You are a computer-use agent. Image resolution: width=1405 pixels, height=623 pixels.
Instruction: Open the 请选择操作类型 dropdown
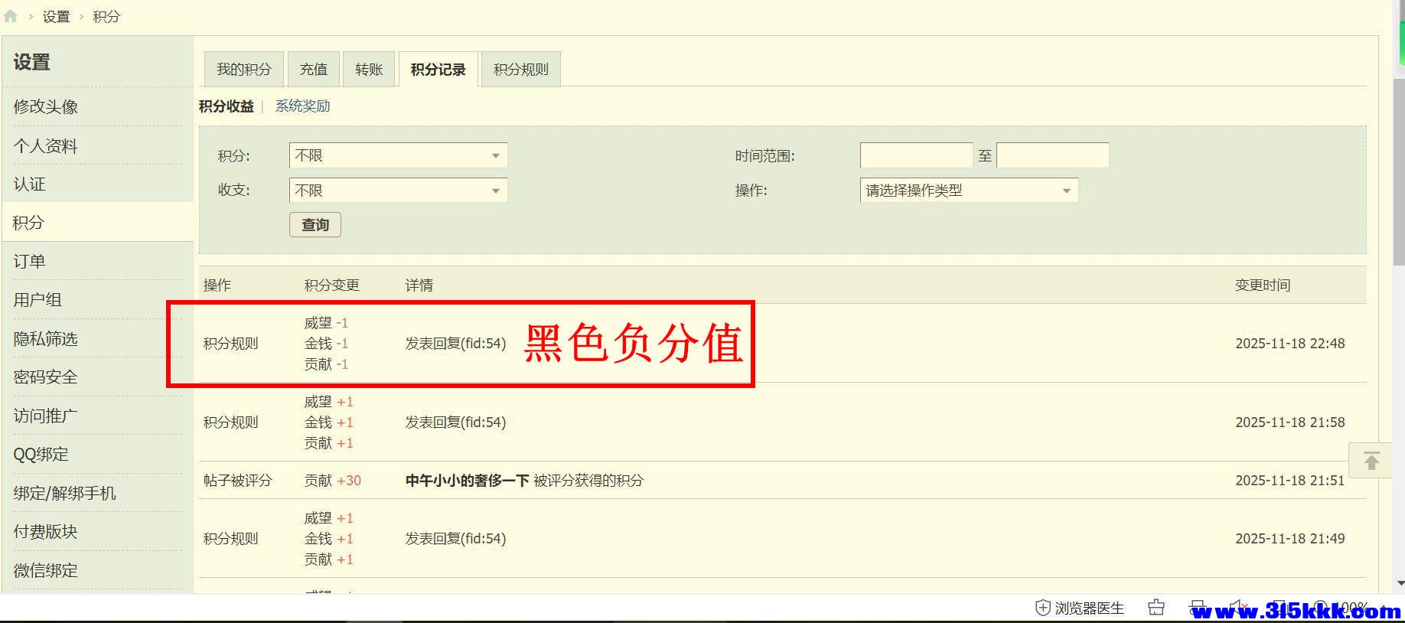(969, 190)
